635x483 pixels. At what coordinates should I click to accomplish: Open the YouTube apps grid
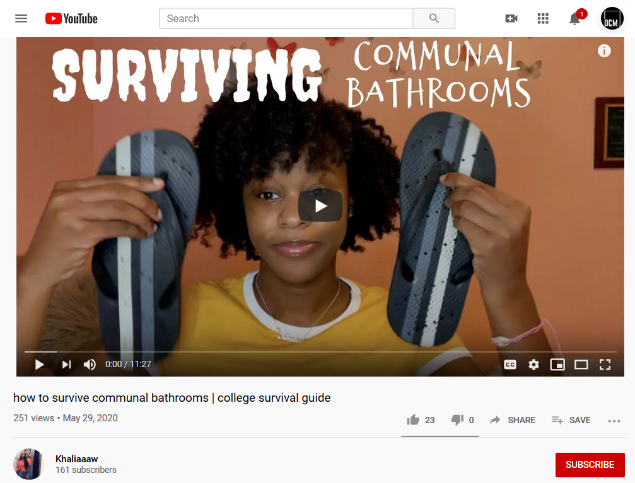(543, 19)
